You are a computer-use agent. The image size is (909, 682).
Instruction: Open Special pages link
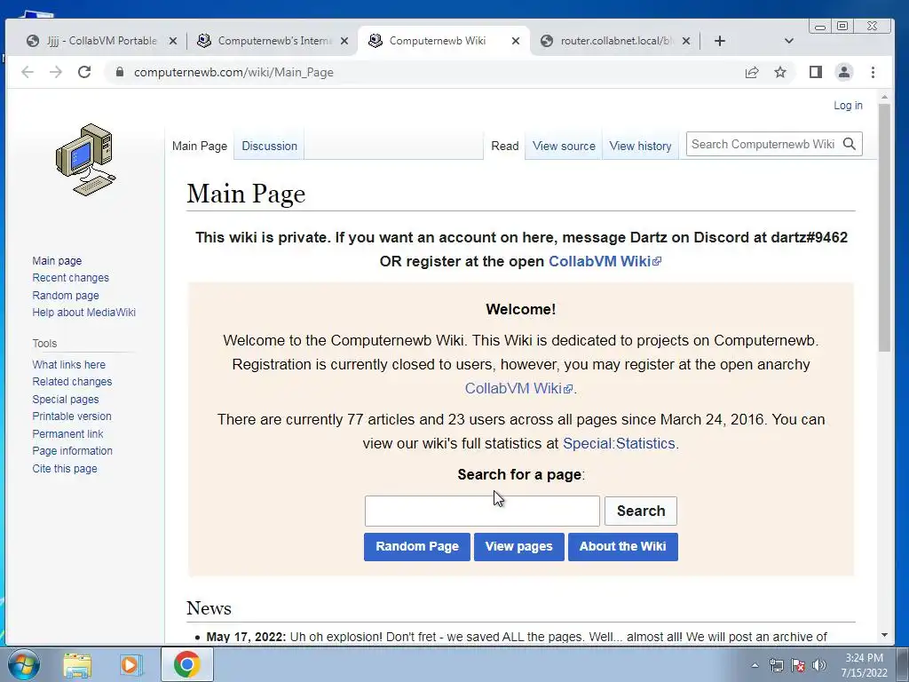66,399
